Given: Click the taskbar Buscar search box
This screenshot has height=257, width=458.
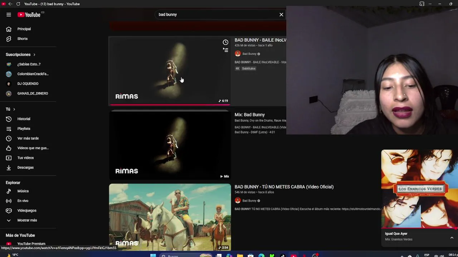Looking at the screenshot, I should coord(186,256).
